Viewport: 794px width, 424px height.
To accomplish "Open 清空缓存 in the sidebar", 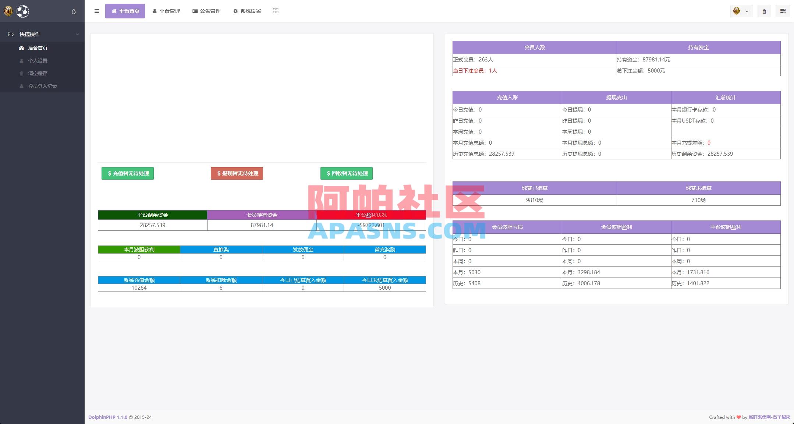I will pos(38,73).
